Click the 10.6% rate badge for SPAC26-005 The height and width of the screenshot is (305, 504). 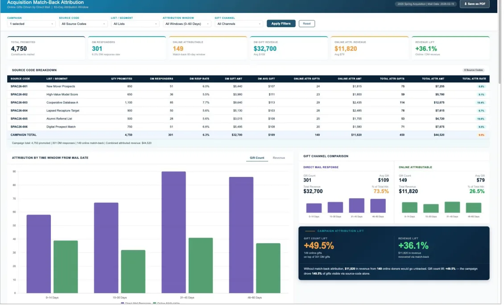[481, 119]
